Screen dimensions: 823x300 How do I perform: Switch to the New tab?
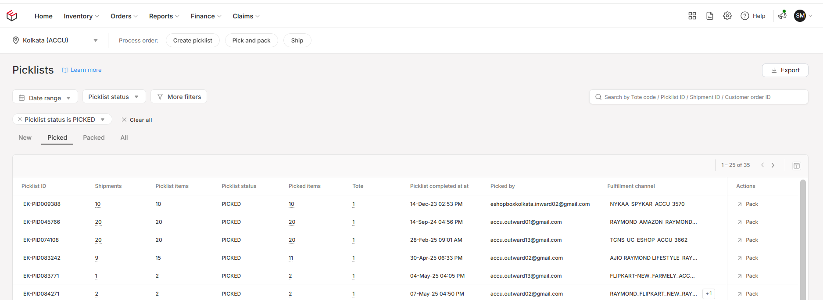point(25,138)
